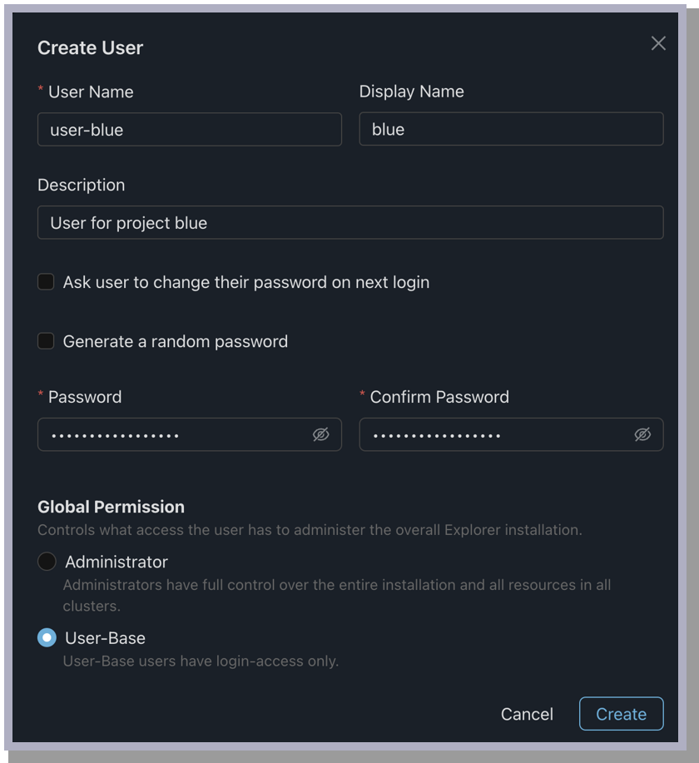
Task: Click the 'Display Name' field label
Action: pos(411,92)
